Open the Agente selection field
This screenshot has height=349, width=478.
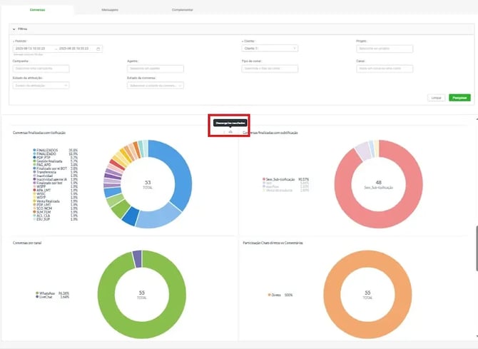(156, 69)
